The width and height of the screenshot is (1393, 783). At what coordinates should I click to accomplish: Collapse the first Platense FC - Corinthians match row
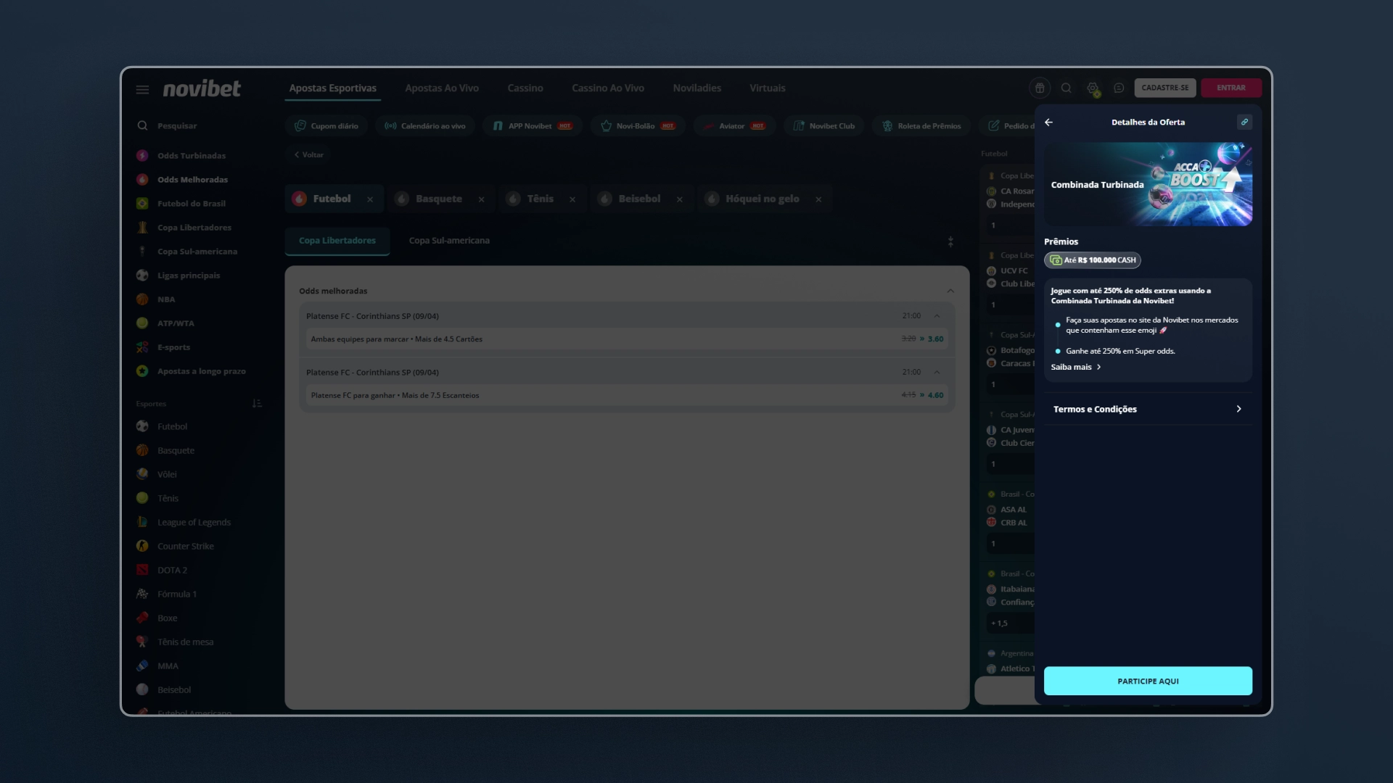(937, 316)
